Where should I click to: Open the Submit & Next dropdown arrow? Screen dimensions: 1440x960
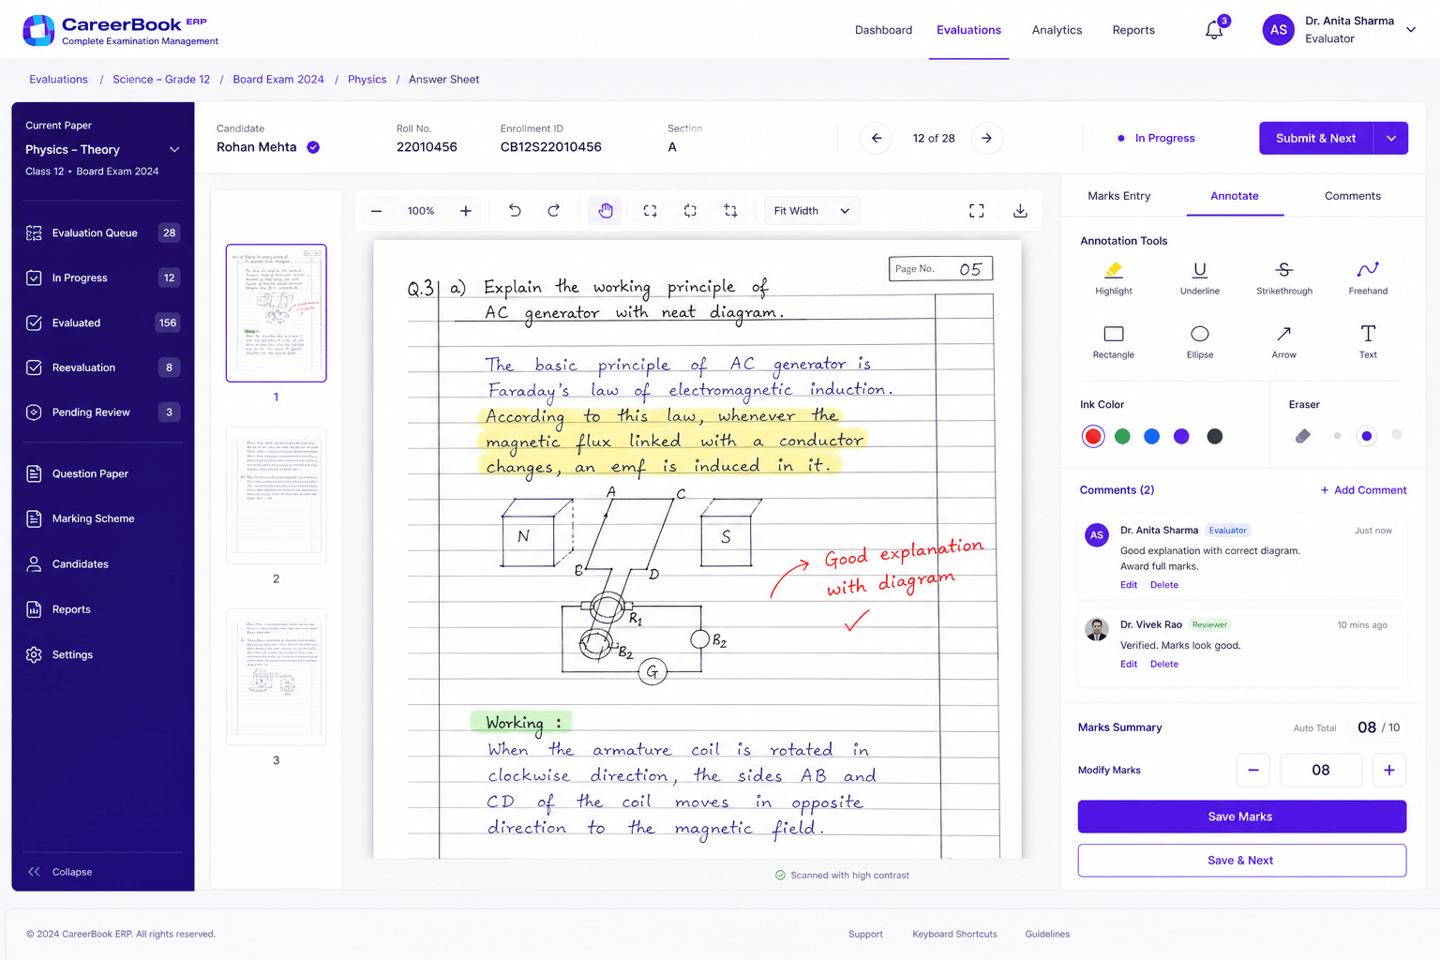tap(1391, 138)
